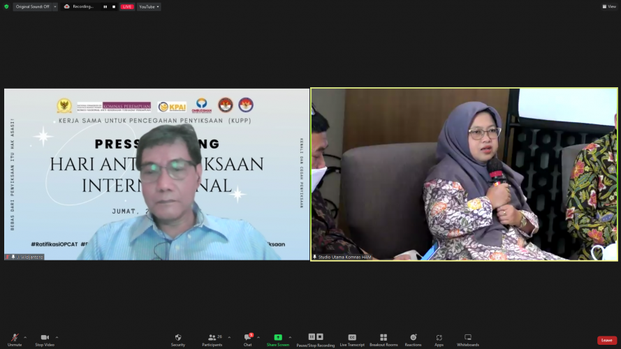The width and height of the screenshot is (621, 349).
Task: Open Breakout Rooms
Action: (383, 338)
